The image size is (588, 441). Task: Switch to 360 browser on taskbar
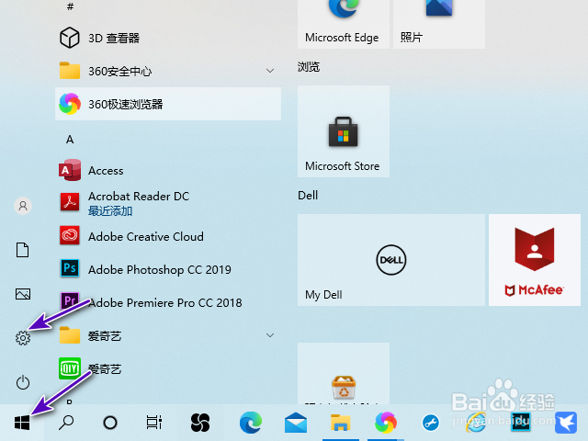click(x=386, y=423)
